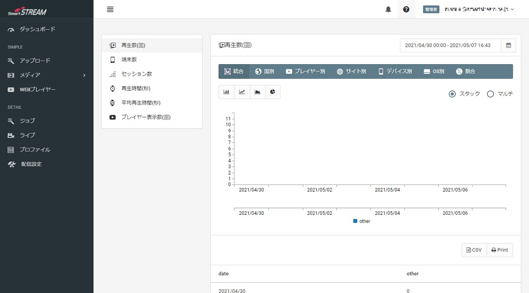Select 端末数 in metrics list
Viewport: 529px width, 293px height.
[129, 60]
